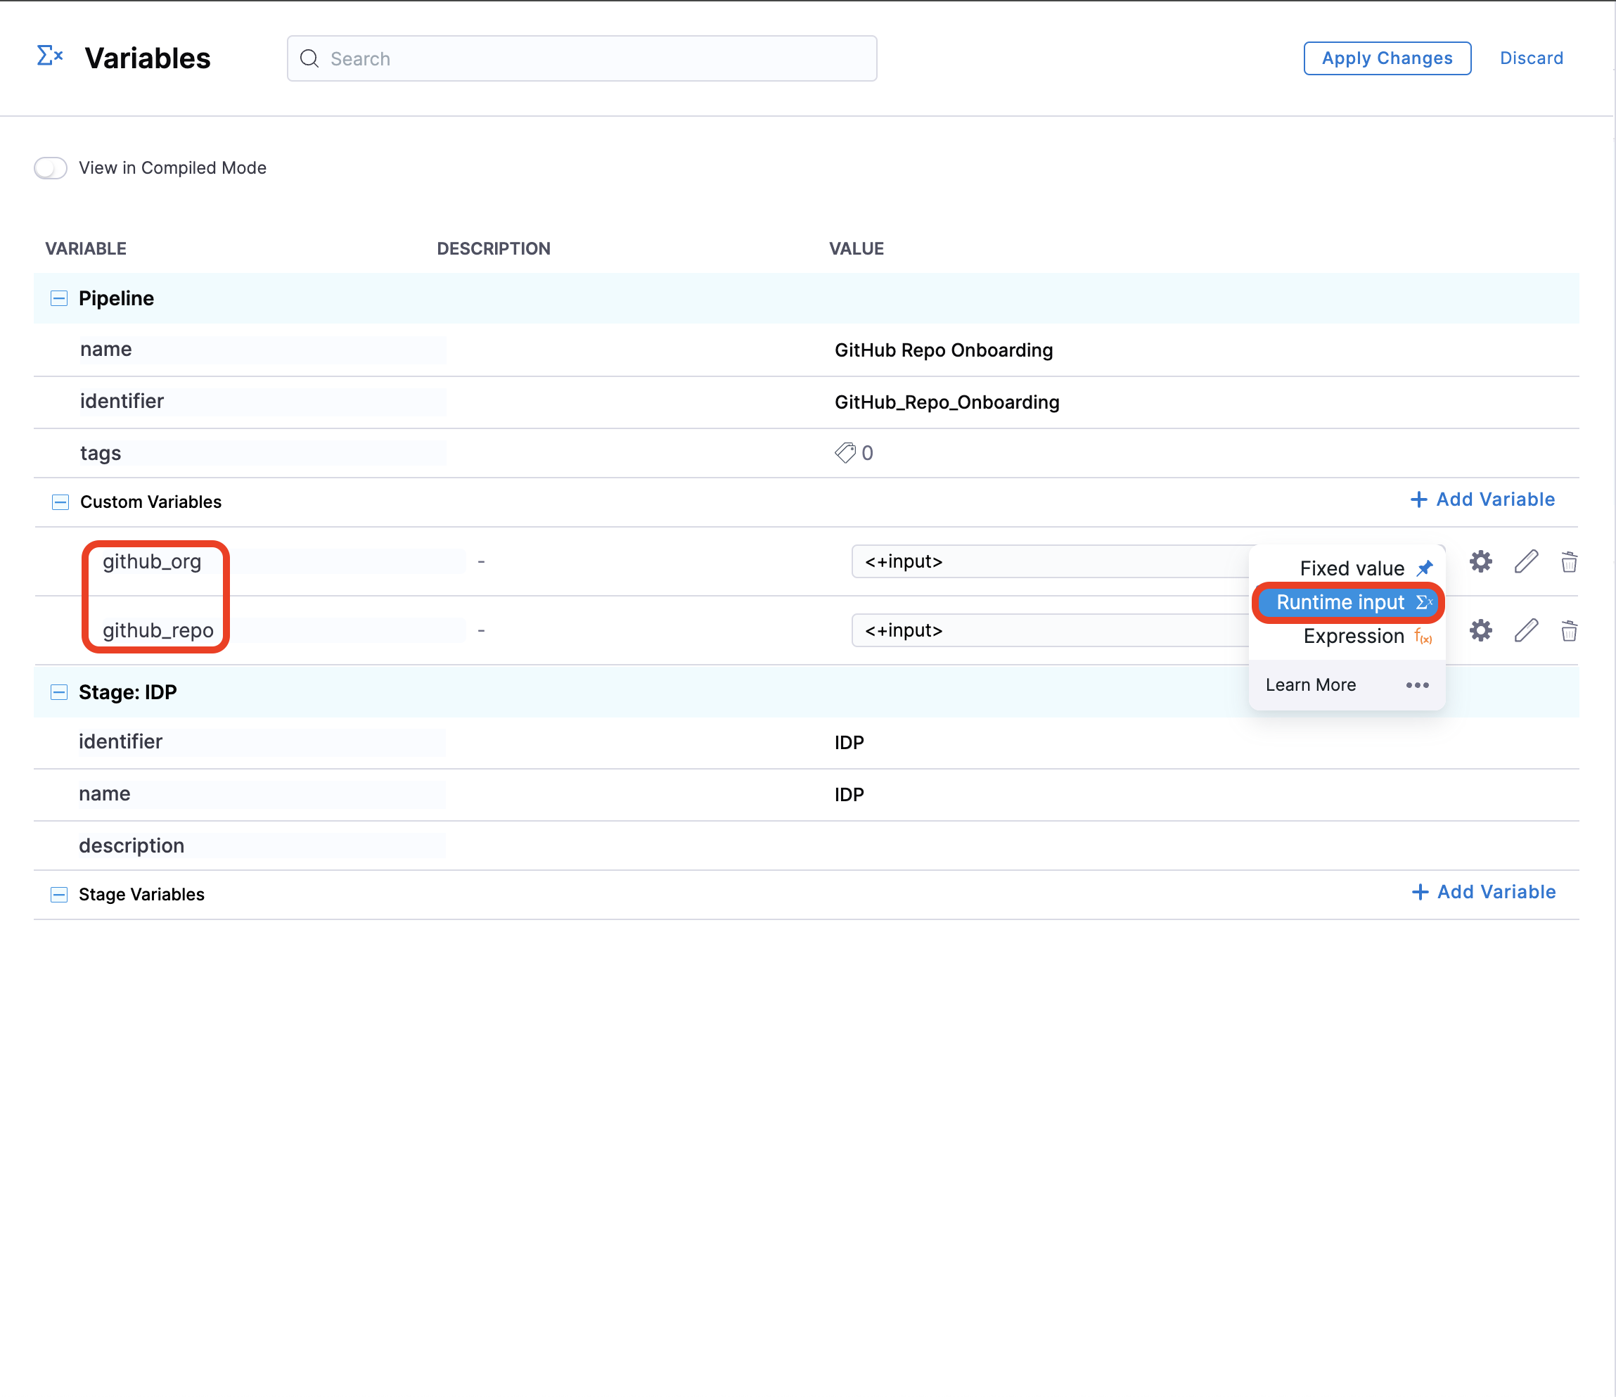Select Expression option in popup menu
The image size is (1616, 1397).
[x=1353, y=636]
